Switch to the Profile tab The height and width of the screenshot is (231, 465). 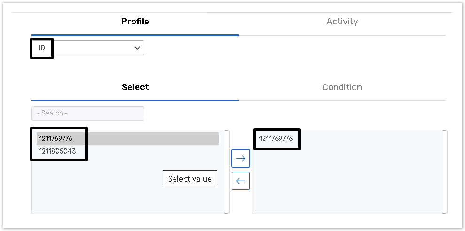(x=135, y=22)
